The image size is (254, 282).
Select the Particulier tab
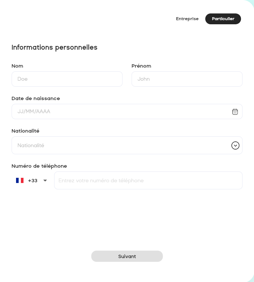(223, 19)
